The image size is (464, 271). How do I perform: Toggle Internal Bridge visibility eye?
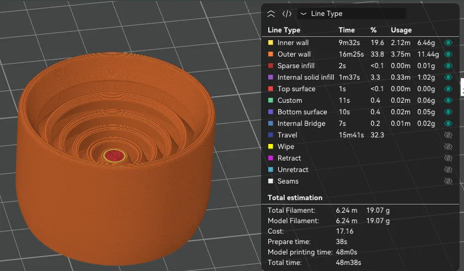click(448, 123)
